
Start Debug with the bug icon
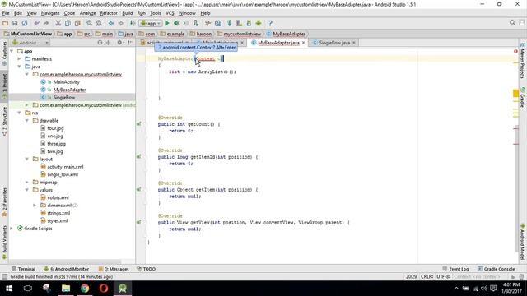(176, 23)
